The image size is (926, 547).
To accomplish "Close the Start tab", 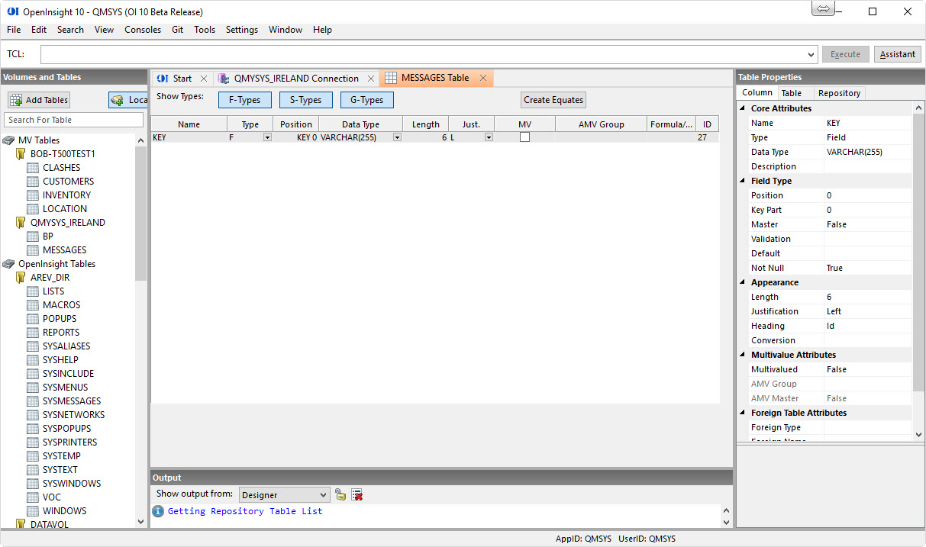I will 204,79.
